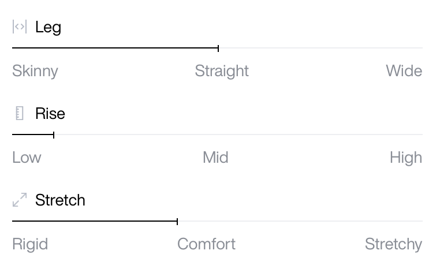Image resolution: width=440 pixels, height=269 pixels.
Task: Click the Rise slider handle
Action: point(54,134)
